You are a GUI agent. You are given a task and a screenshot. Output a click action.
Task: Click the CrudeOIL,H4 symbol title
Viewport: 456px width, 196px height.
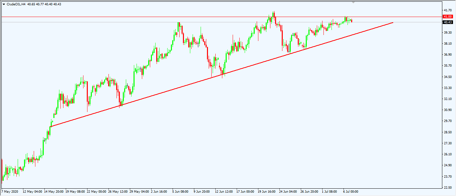(x=16, y=4)
